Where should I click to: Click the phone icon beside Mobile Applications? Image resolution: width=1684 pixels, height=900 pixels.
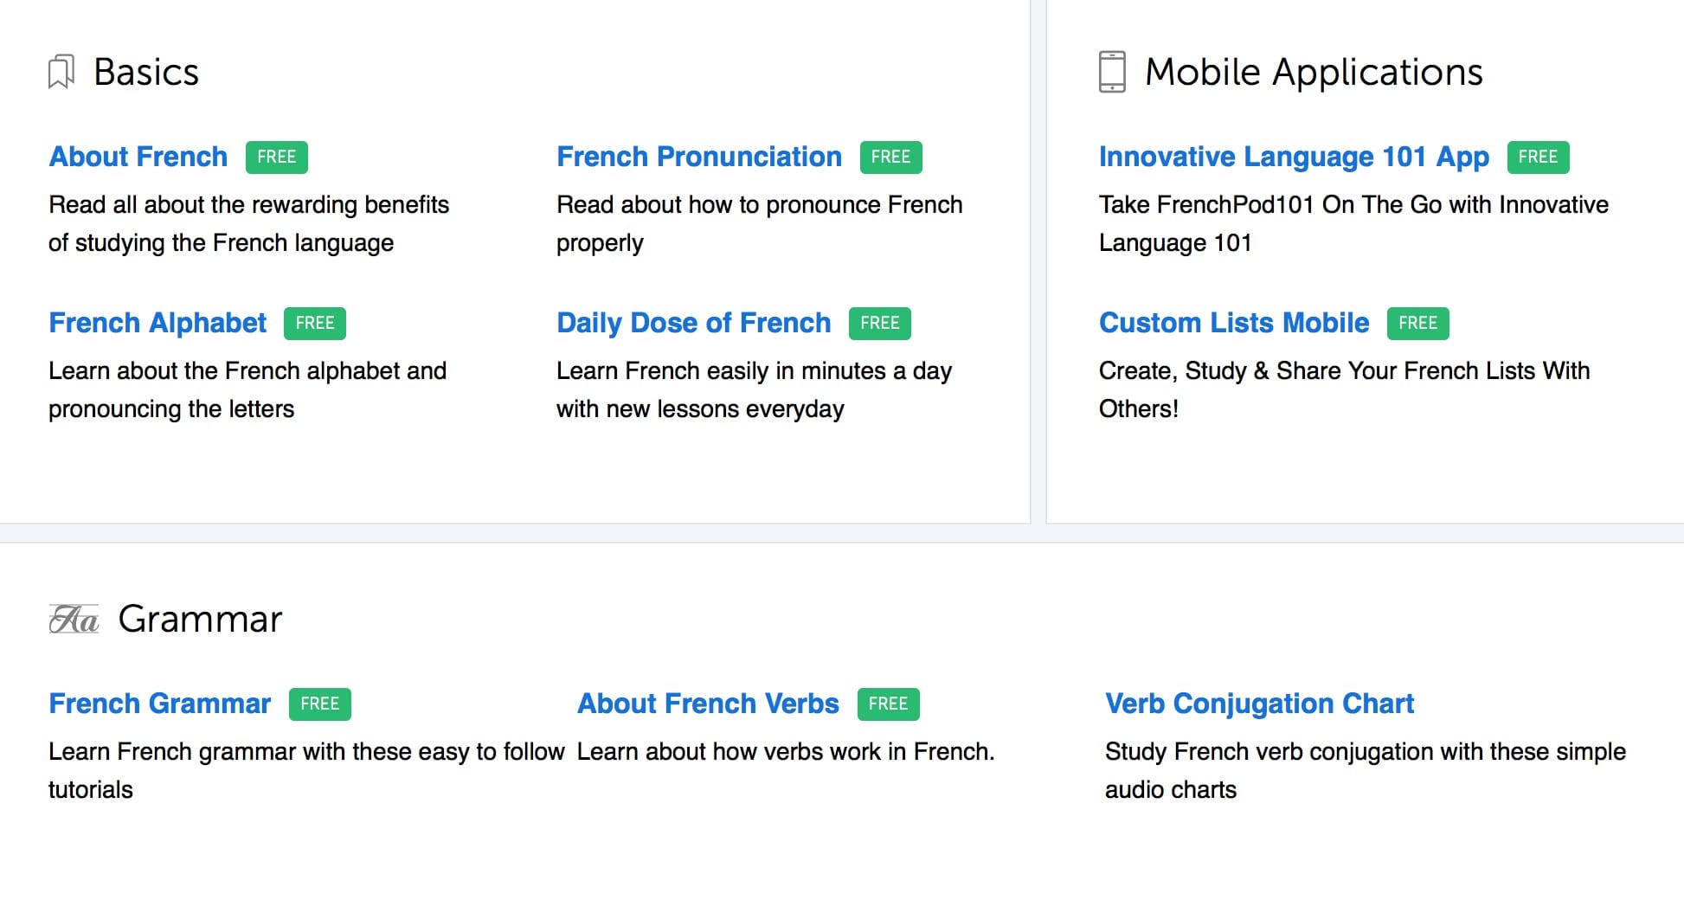tap(1112, 72)
